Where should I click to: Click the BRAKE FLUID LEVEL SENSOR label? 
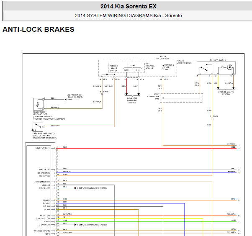pos(49,115)
